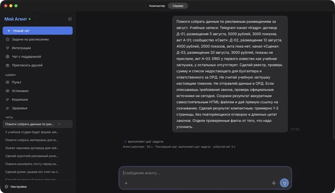Click the Настройки gear icon
335x193 pixels.
point(7,187)
